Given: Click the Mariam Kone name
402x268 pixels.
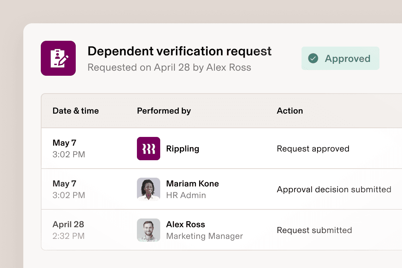Looking at the screenshot, I should click(193, 184).
